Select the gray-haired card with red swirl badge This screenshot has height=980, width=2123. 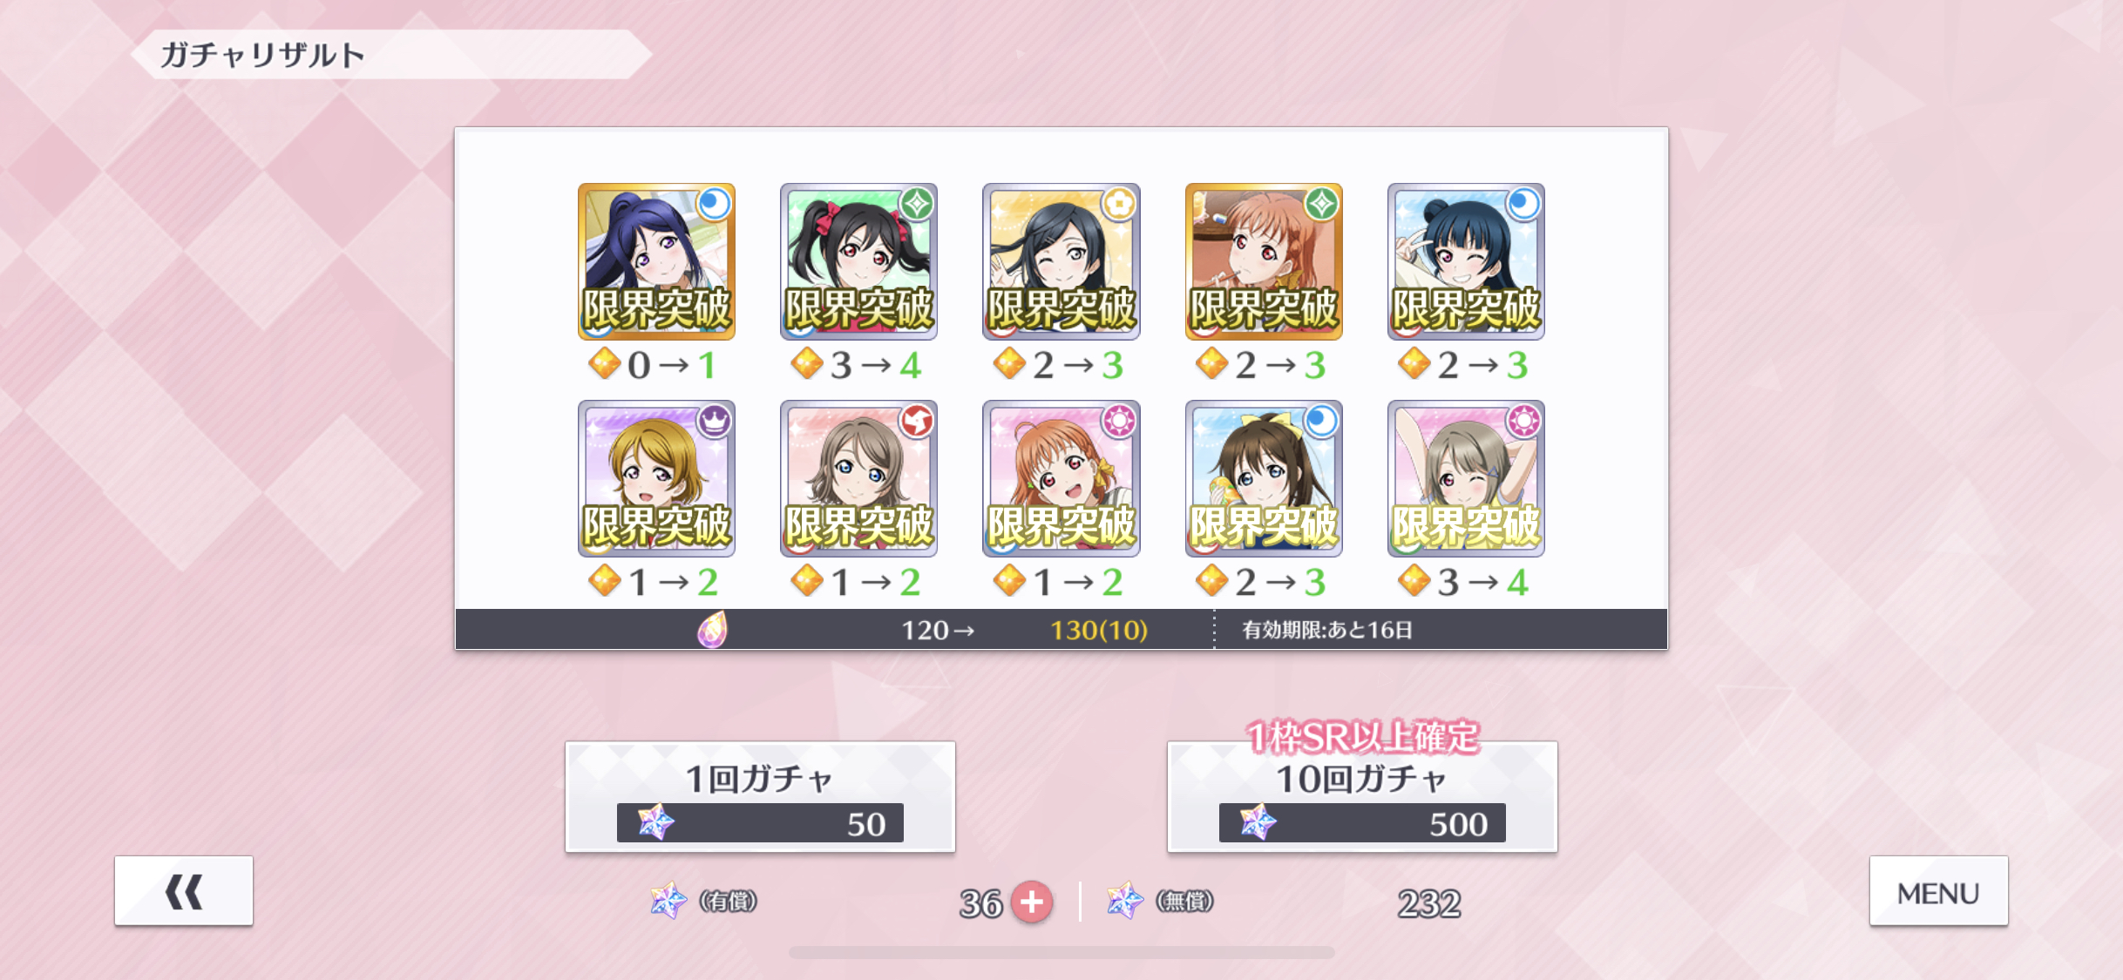click(x=858, y=478)
